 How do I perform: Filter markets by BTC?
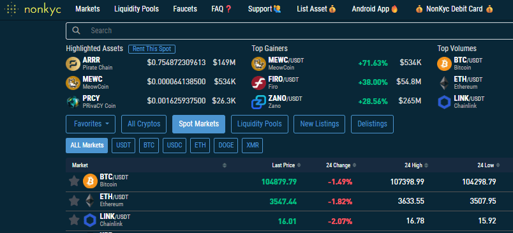[x=149, y=146]
